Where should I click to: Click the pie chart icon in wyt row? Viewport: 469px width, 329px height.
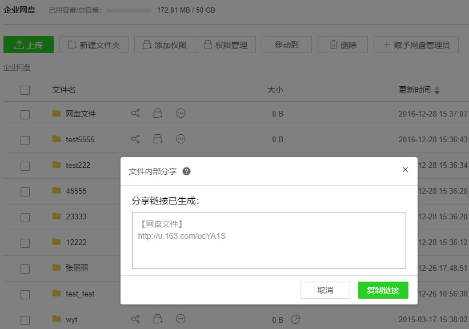tap(295, 319)
